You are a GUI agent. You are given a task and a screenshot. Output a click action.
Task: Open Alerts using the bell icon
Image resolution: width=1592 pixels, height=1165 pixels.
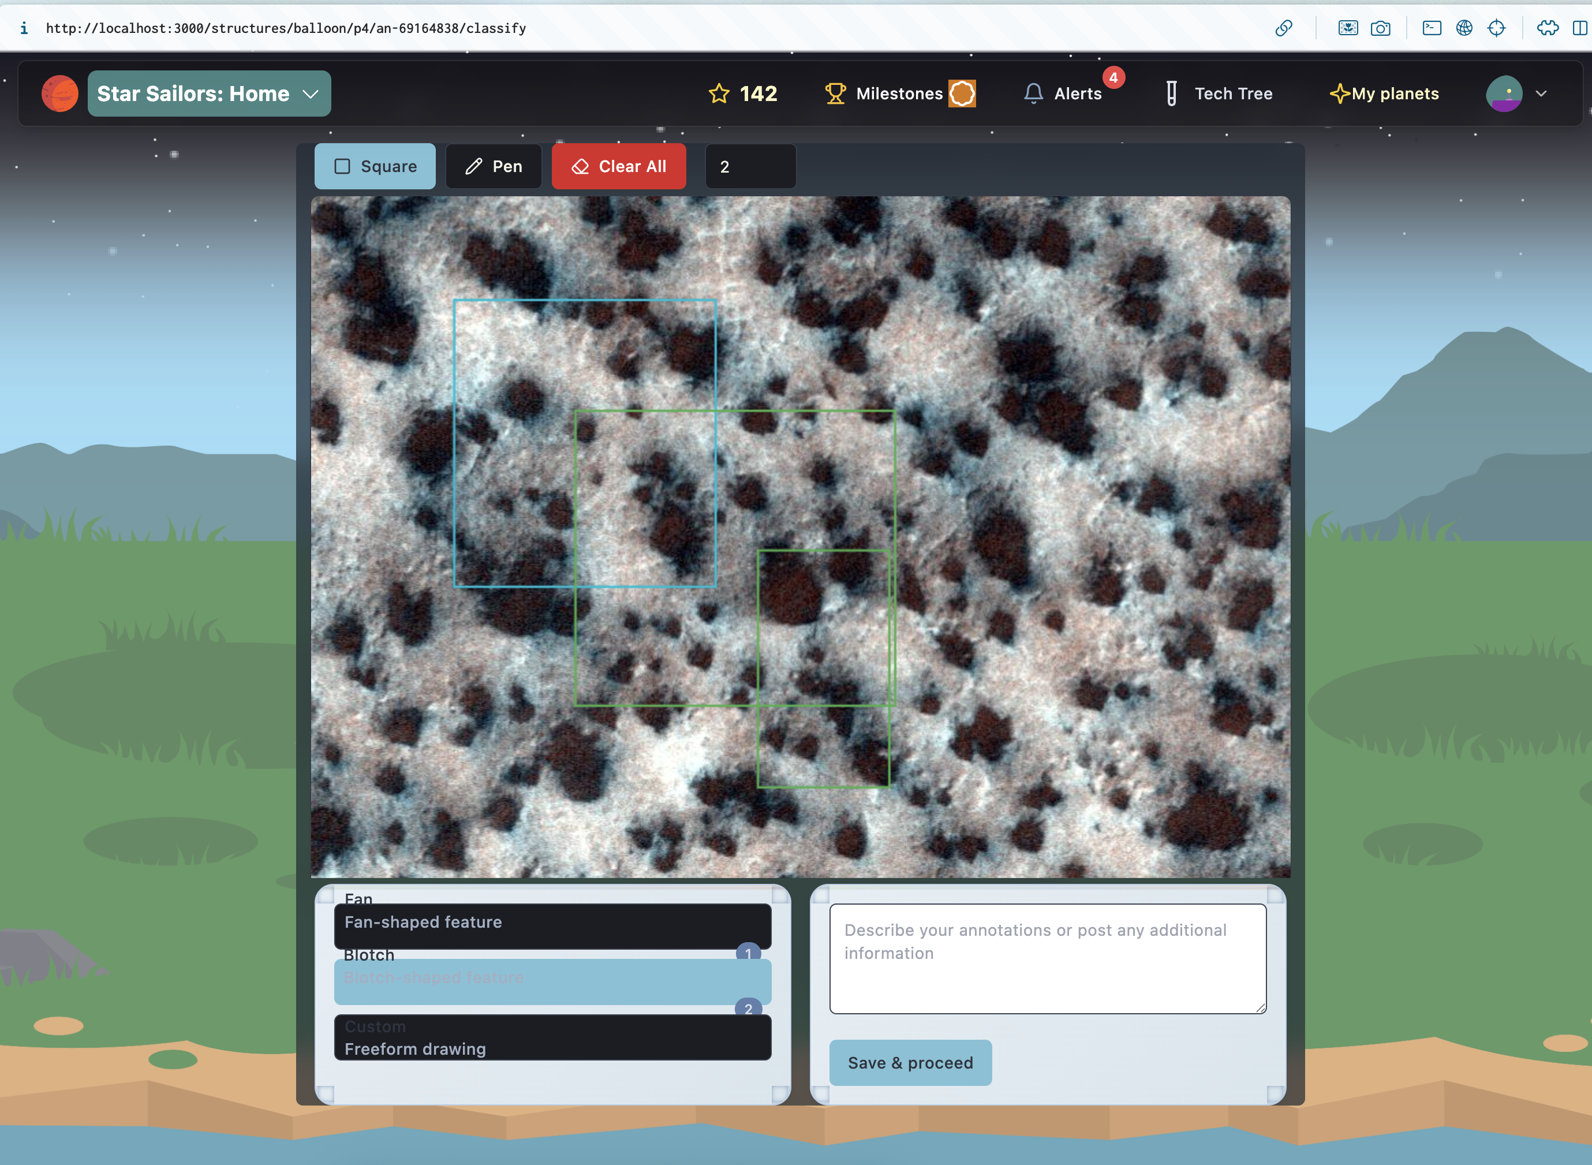click(x=1033, y=94)
